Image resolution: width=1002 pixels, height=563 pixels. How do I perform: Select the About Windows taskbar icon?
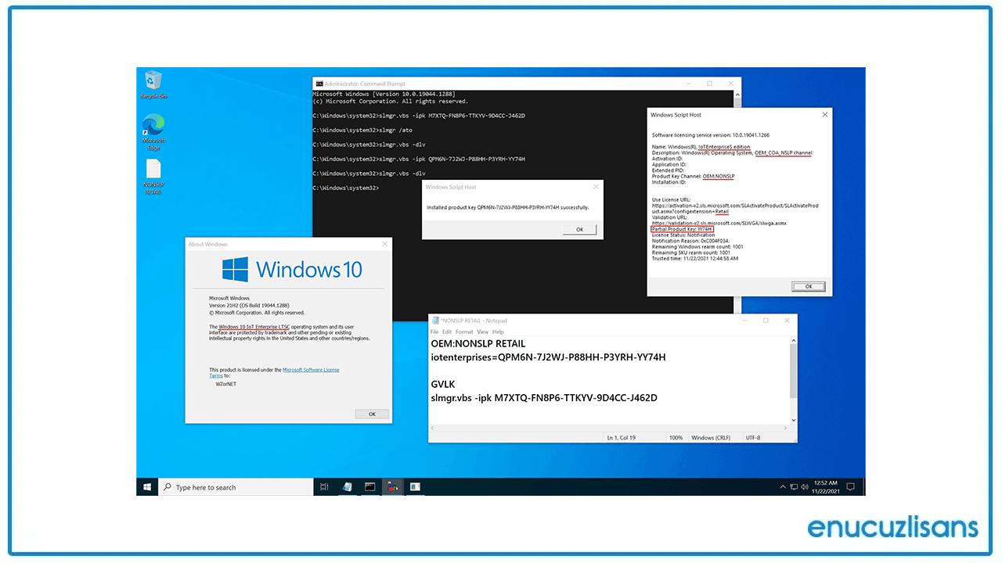[x=415, y=487]
